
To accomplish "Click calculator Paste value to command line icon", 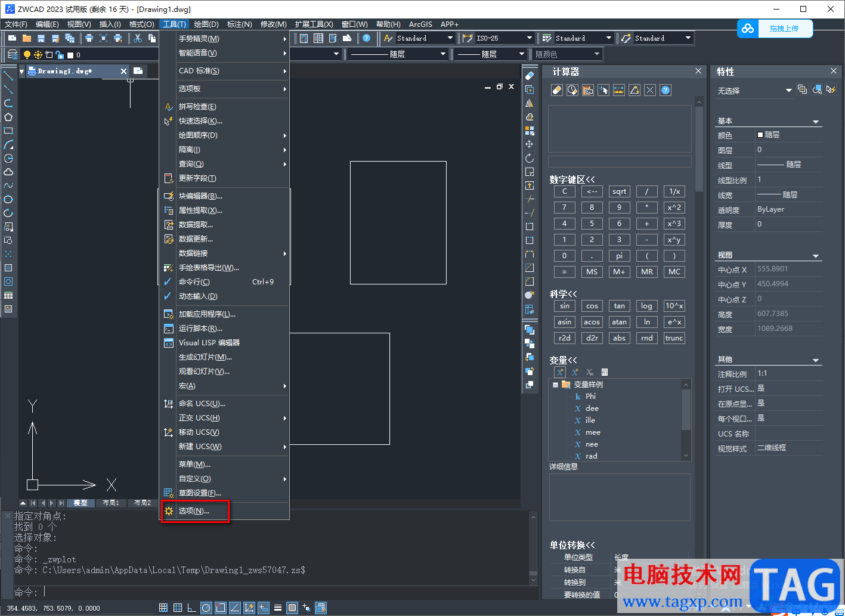I will 588,90.
